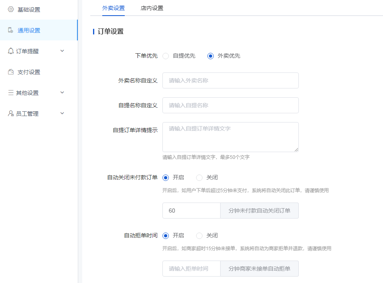Select 关闭 for 自动拒单时间
383x283 pixels.
pos(199,236)
